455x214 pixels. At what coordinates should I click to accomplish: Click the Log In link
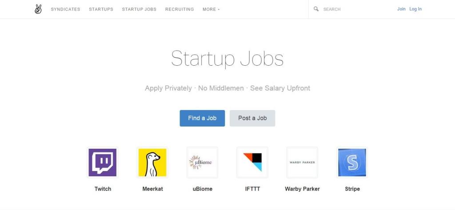click(415, 9)
